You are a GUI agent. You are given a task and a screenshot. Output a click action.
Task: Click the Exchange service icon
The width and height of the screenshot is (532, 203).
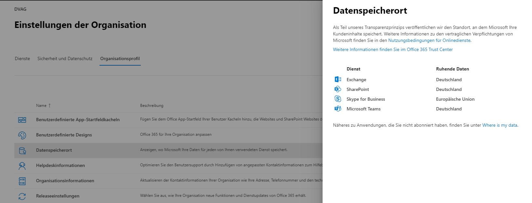click(338, 79)
